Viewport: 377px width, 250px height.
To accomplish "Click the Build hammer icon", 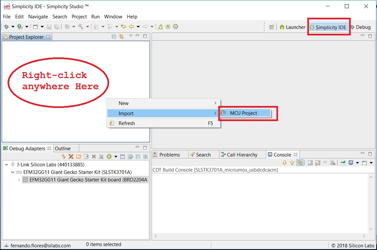I will (81, 27).
